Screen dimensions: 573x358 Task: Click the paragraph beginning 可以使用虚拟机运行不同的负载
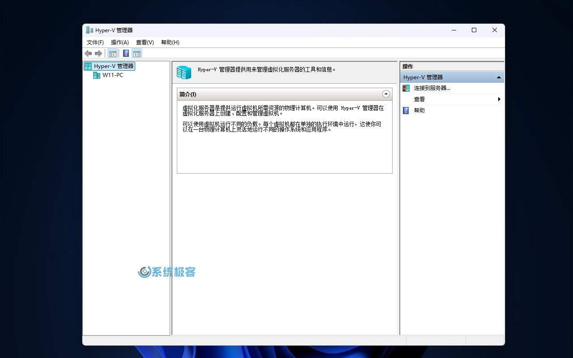[282, 127]
